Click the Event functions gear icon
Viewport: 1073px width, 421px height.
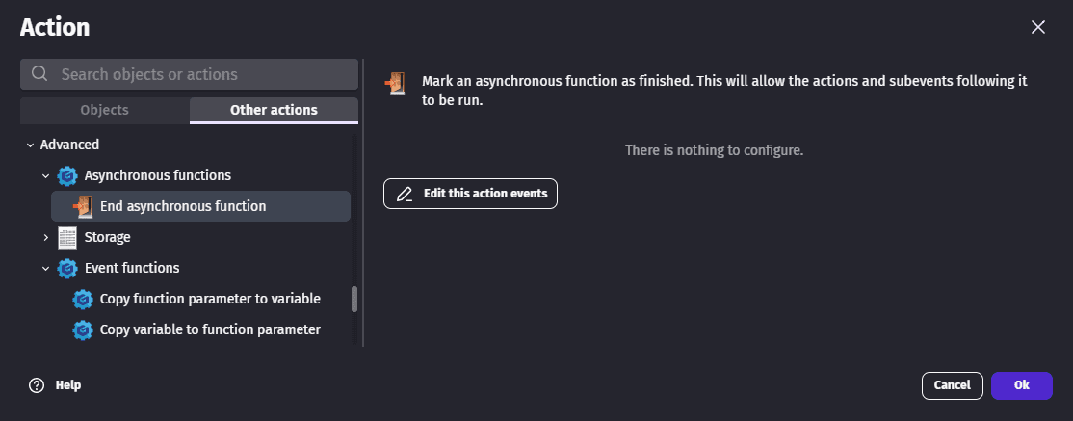[x=67, y=268]
